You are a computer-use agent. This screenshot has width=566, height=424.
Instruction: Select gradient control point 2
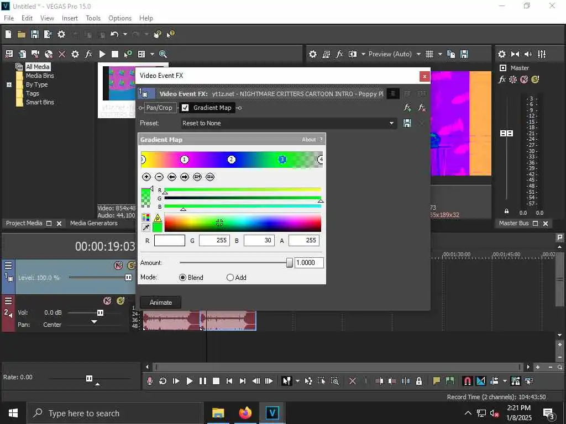(232, 160)
